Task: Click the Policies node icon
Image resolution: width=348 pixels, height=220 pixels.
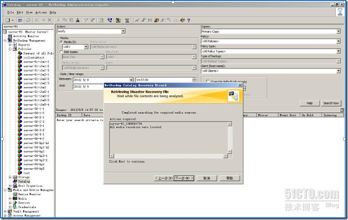Action: (15, 49)
